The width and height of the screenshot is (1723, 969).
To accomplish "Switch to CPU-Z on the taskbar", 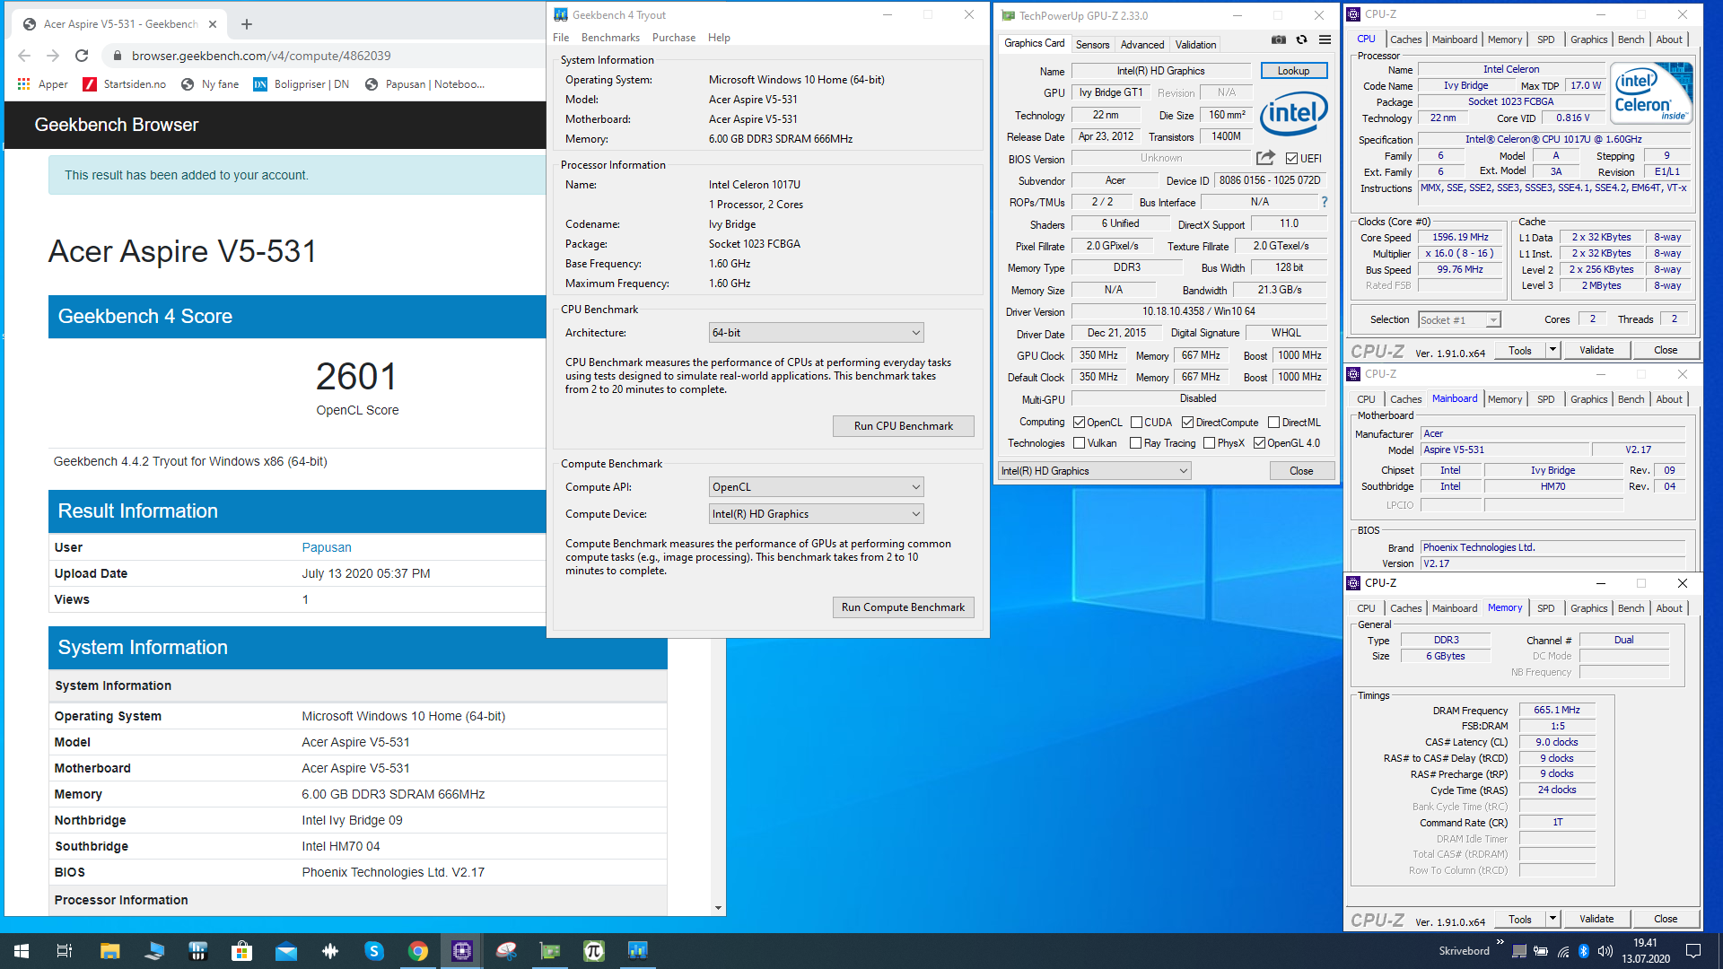I will point(462,951).
